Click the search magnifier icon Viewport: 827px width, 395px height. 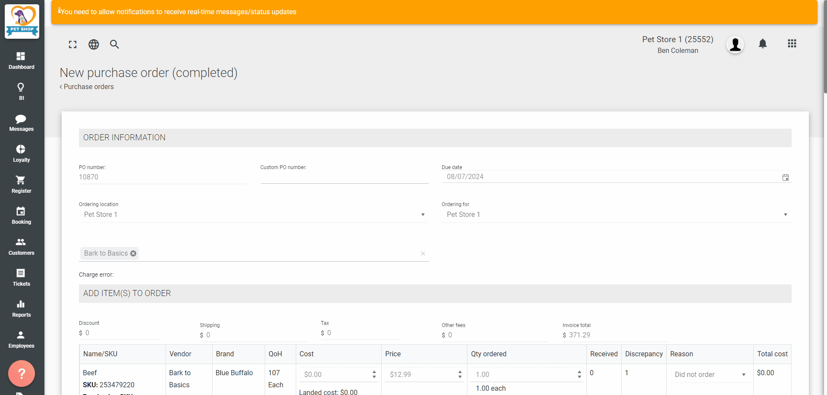pos(114,44)
